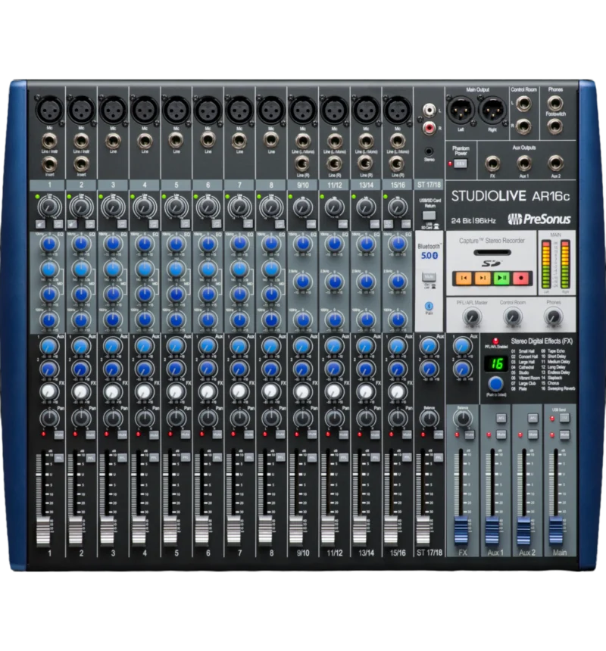Hit the previous track button on Capture recorder
Image resolution: width=606 pixels, height=651 pixels.
[463, 278]
